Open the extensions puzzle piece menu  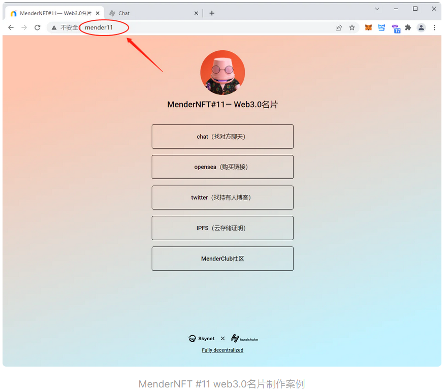pyautogui.click(x=408, y=27)
